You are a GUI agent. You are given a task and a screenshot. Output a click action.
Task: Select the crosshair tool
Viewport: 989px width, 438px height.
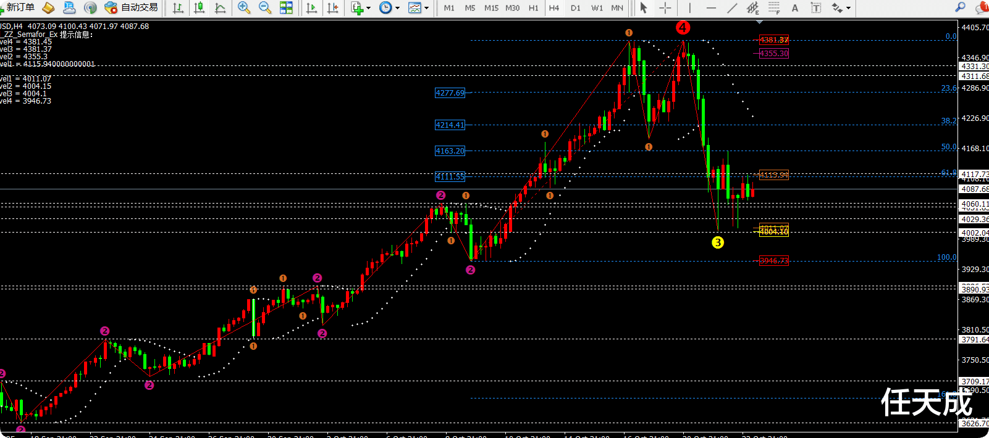pyautogui.click(x=665, y=8)
